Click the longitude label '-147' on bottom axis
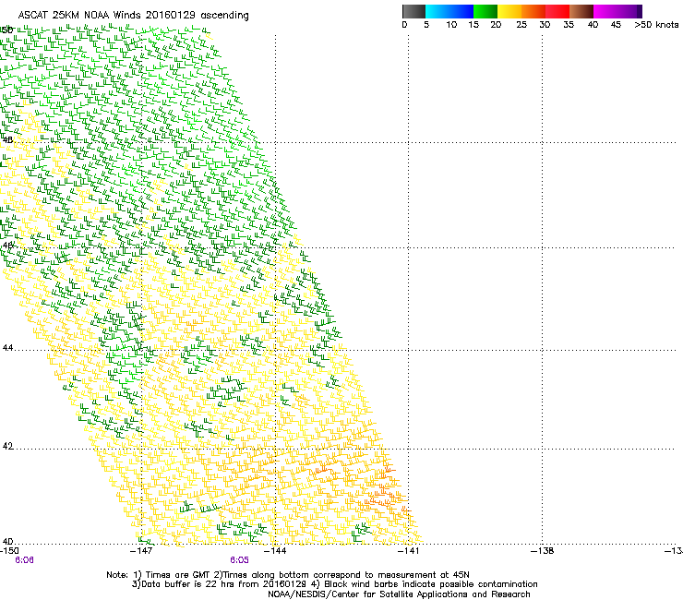 [141, 551]
